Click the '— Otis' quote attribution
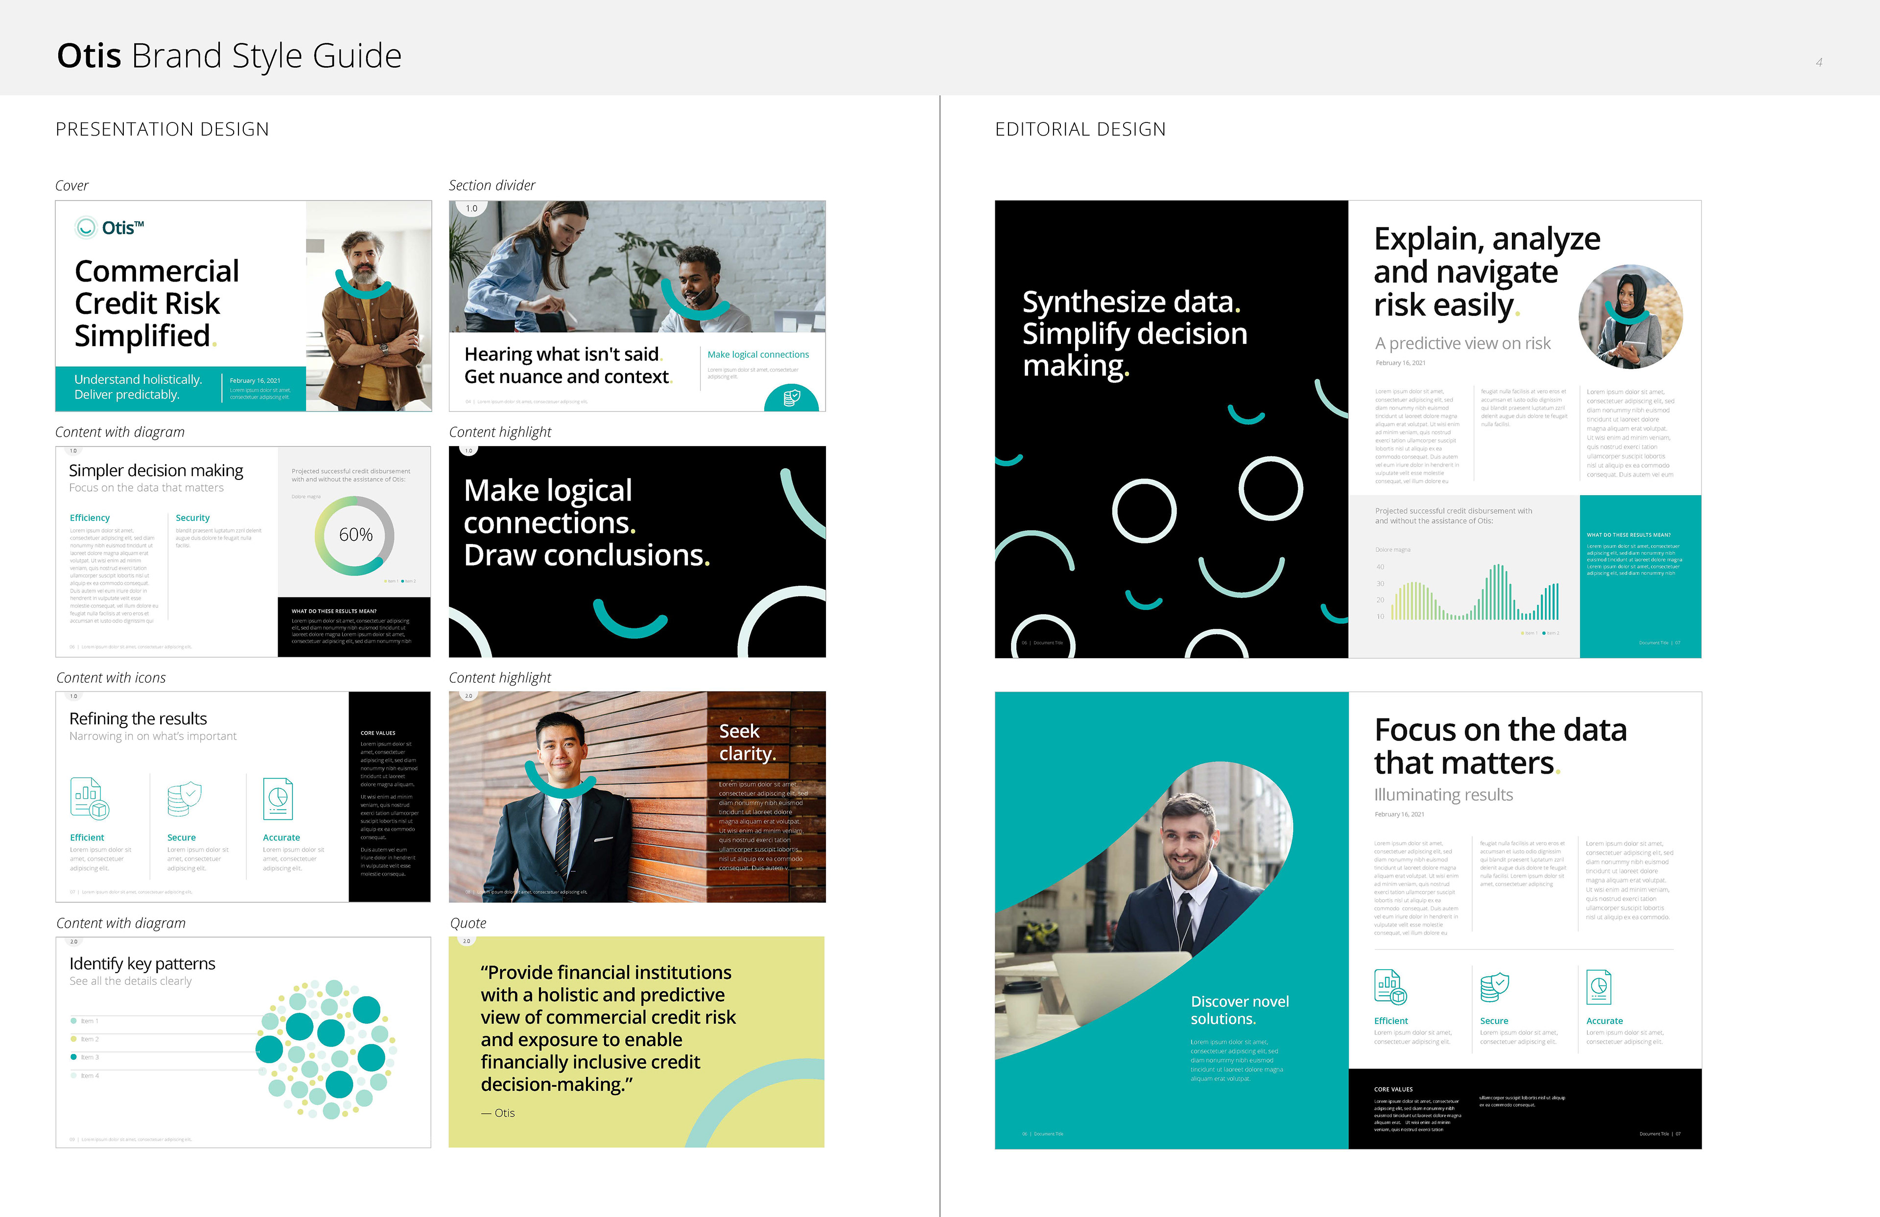Screen dimensions: 1880x1217 click(x=497, y=1113)
